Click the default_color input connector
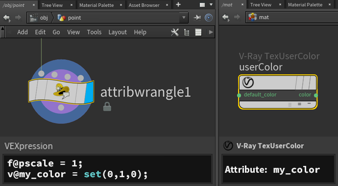338x186 pixels. pos(239,95)
